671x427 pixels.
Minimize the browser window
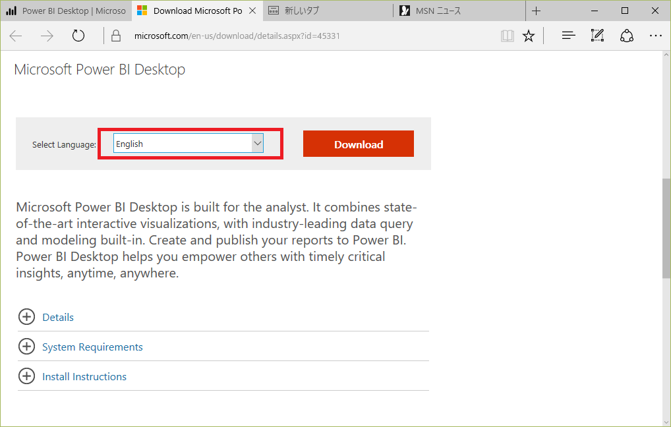(595, 11)
